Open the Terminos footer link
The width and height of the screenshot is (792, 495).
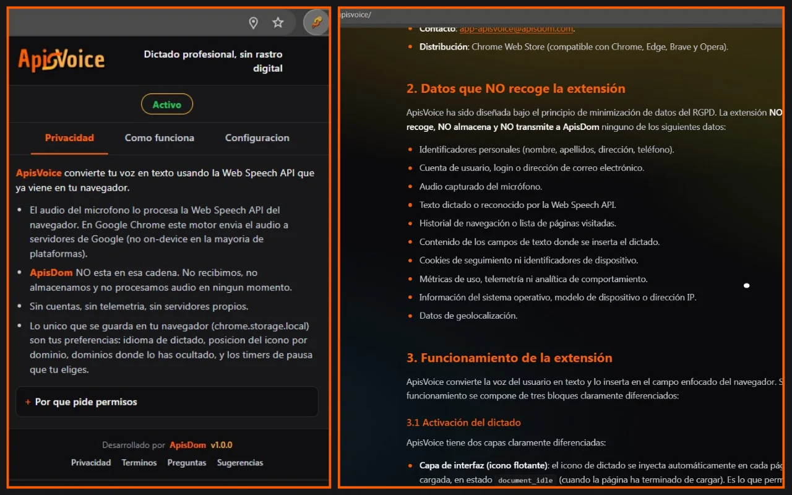(139, 463)
